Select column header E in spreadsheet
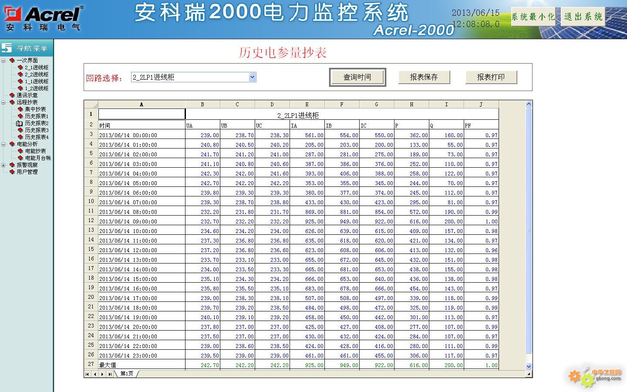 click(307, 105)
